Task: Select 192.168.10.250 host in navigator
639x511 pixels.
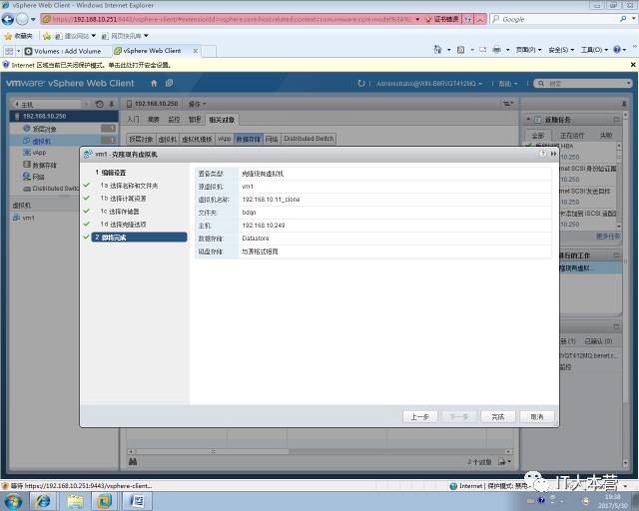Action: pos(64,116)
